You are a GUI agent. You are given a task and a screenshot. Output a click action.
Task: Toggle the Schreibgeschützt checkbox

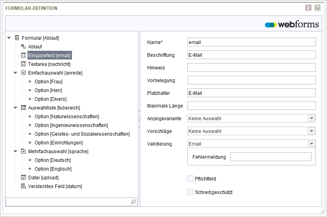(190, 192)
